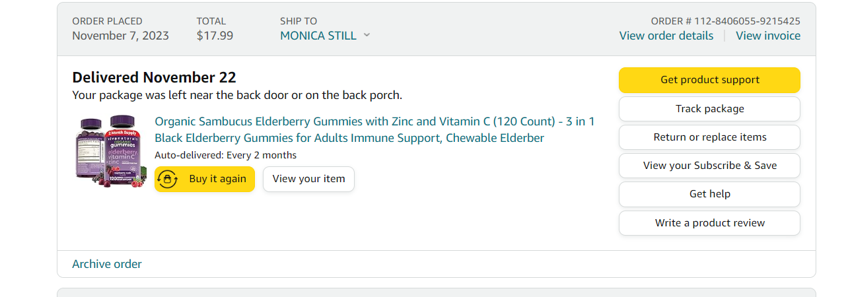The width and height of the screenshot is (846, 297).
Task: Open the Organic Sambucus Elderberry Gummies title link
Action: [x=374, y=129]
